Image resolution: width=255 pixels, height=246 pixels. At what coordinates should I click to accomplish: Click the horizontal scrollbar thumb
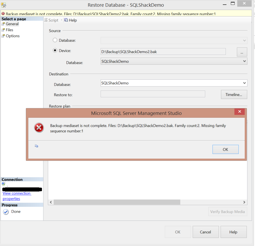117,202
